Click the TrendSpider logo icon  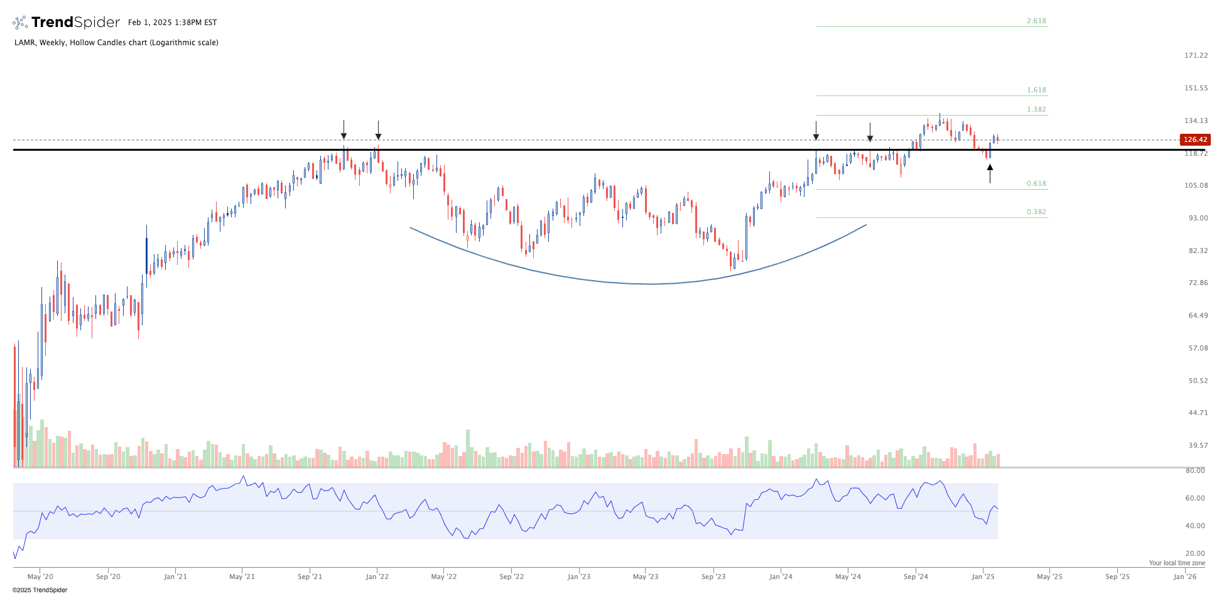[x=20, y=23]
